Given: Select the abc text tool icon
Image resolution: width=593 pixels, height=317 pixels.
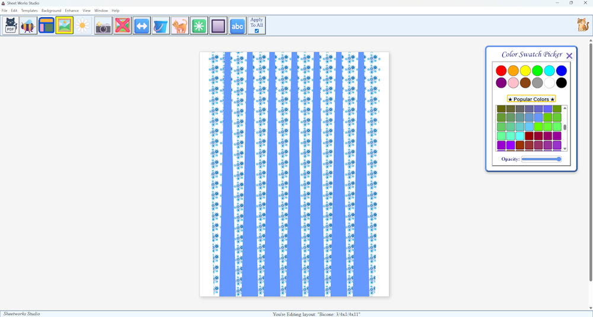Looking at the screenshot, I should 238,25.
